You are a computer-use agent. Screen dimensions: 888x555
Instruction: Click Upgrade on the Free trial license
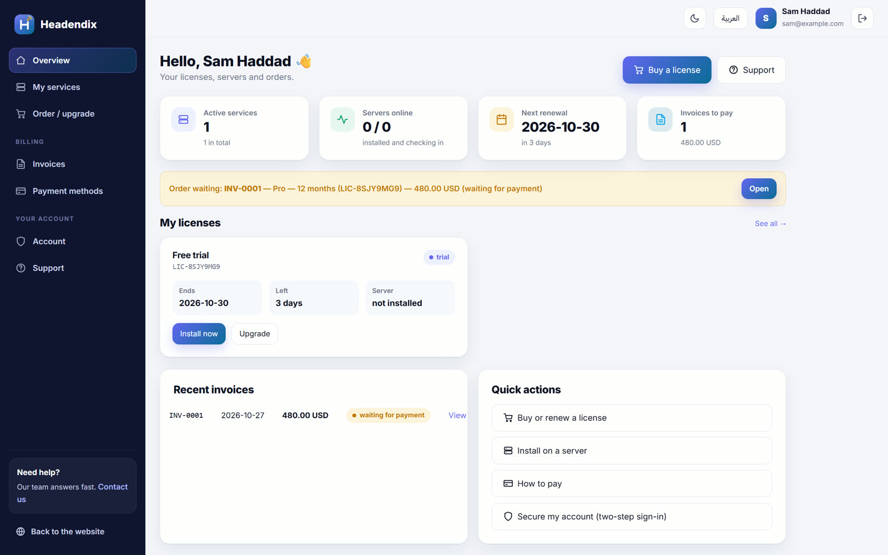(255, 334)
